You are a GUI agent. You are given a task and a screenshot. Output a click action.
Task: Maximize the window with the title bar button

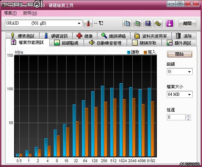pos(180,3)
